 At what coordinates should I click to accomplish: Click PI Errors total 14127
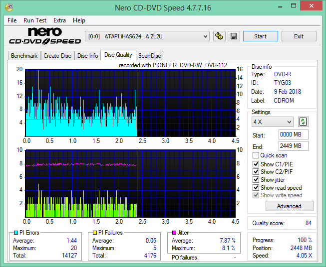[69, 255]
